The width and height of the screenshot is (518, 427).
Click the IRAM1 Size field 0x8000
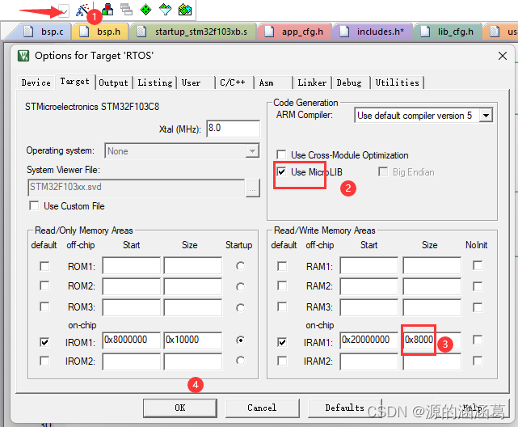(x=432, y=340)
